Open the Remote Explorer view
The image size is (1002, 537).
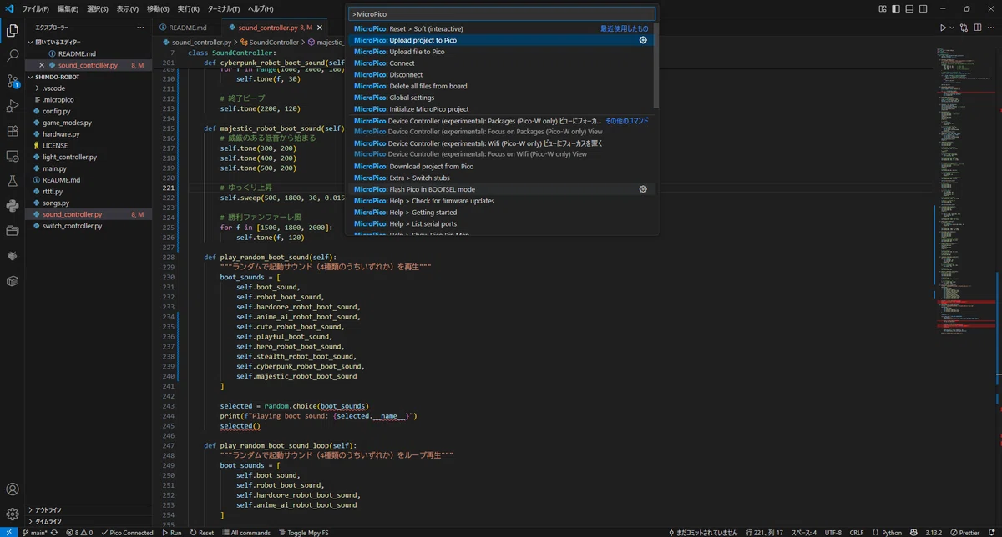[13, 156]
